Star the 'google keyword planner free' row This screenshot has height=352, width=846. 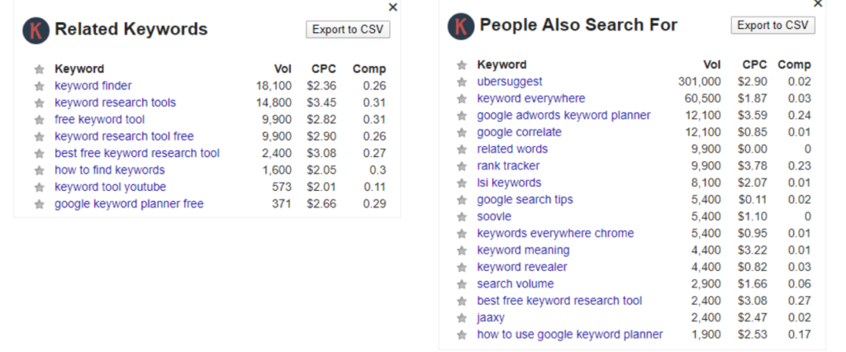pyautogui.click(x=39, y=204)
